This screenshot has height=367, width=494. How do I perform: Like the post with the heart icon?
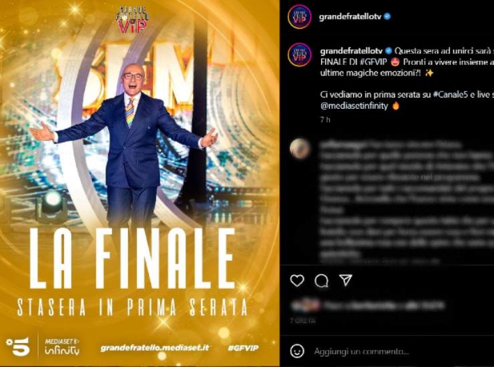click(297, 280)
